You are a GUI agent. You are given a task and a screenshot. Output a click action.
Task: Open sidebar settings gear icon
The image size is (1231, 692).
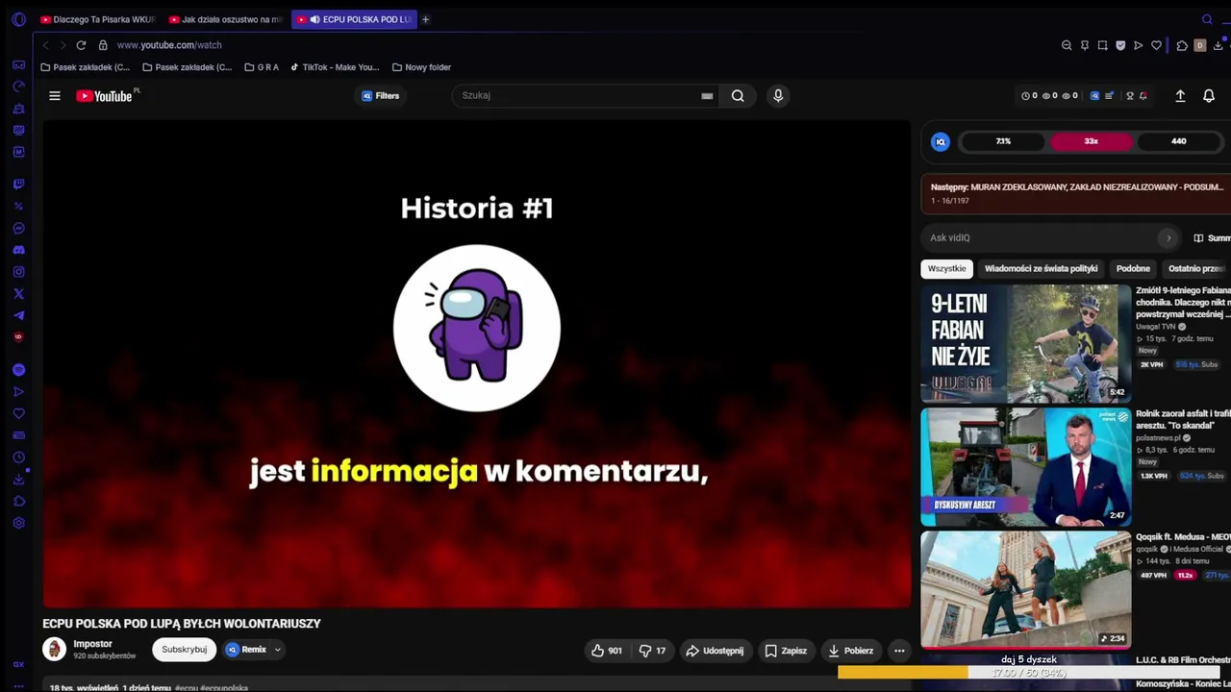point(18,523)
